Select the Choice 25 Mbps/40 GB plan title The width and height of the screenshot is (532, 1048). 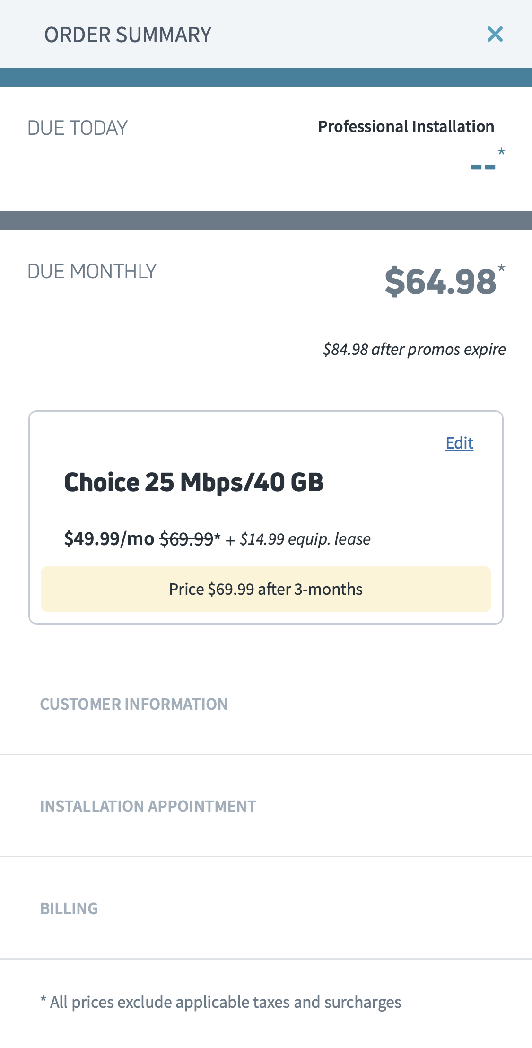click(194, 483)
